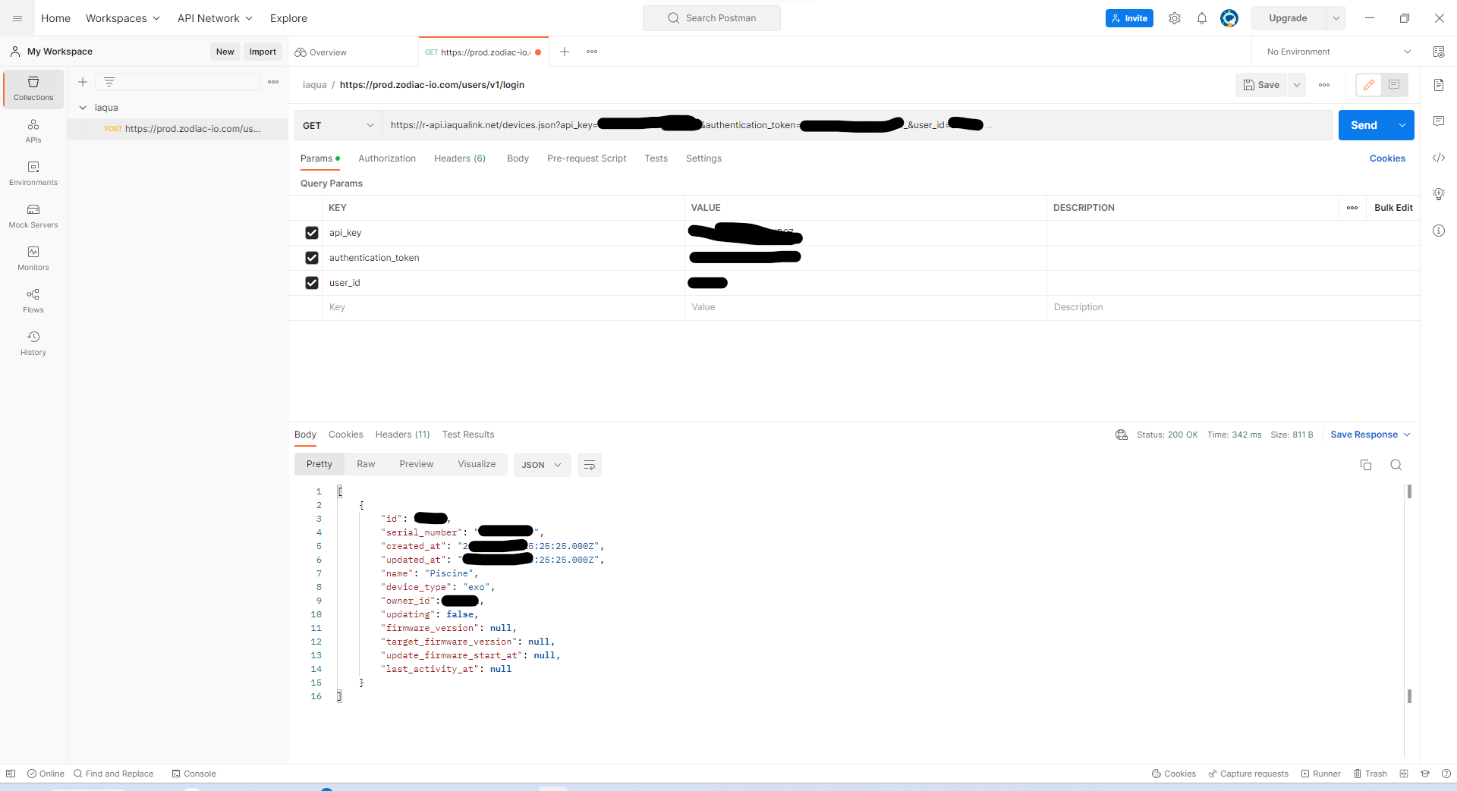Open network information globe icon

click(1122, 435)
